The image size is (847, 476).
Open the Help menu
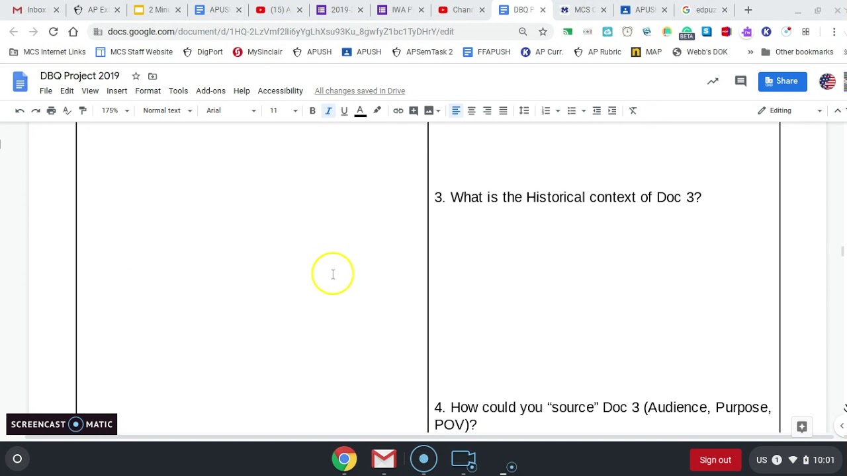(242, 91)
